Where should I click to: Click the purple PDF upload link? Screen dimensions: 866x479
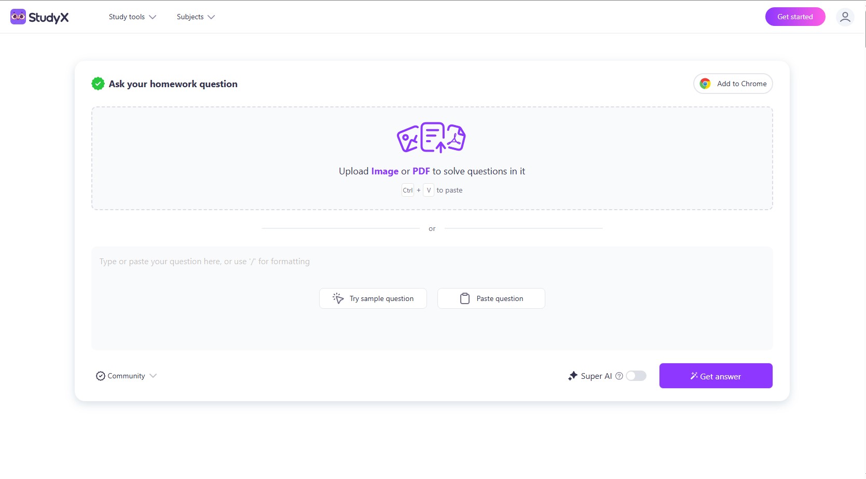pos(421,171)
